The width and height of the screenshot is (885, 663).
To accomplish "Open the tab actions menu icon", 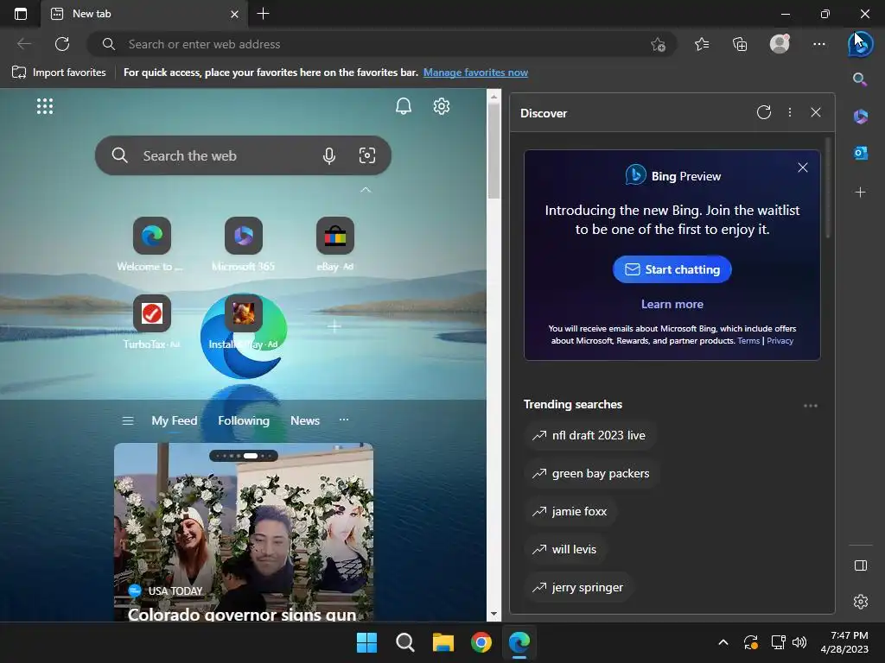I will [x=21, y=14].
